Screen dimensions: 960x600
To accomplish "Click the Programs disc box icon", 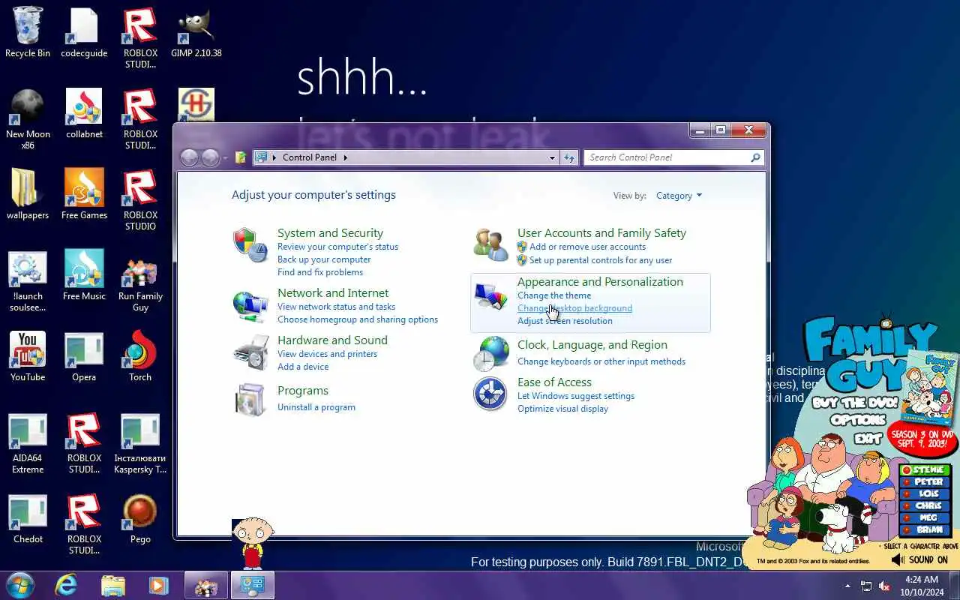I will point(250,400).
